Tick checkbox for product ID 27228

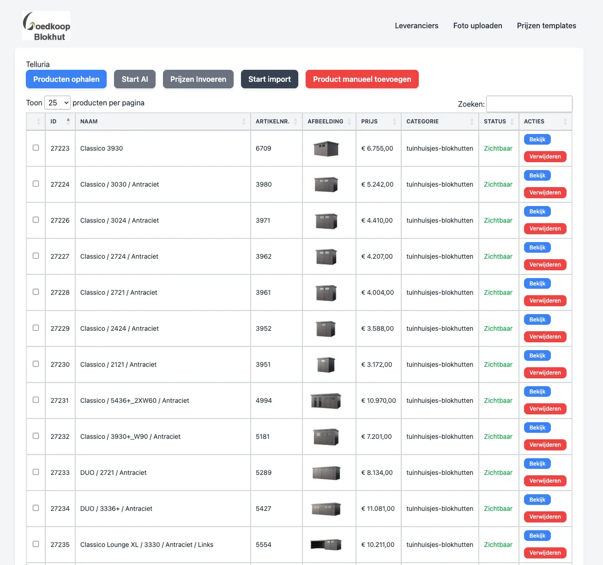[36, 292]
